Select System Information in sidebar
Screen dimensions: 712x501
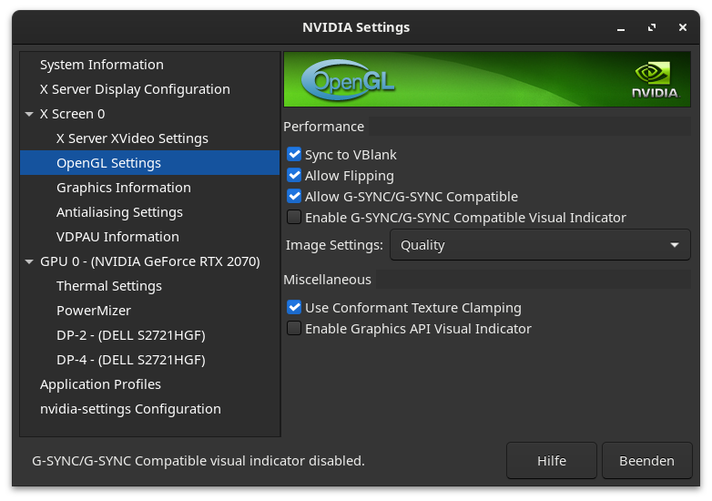(102, 65)
